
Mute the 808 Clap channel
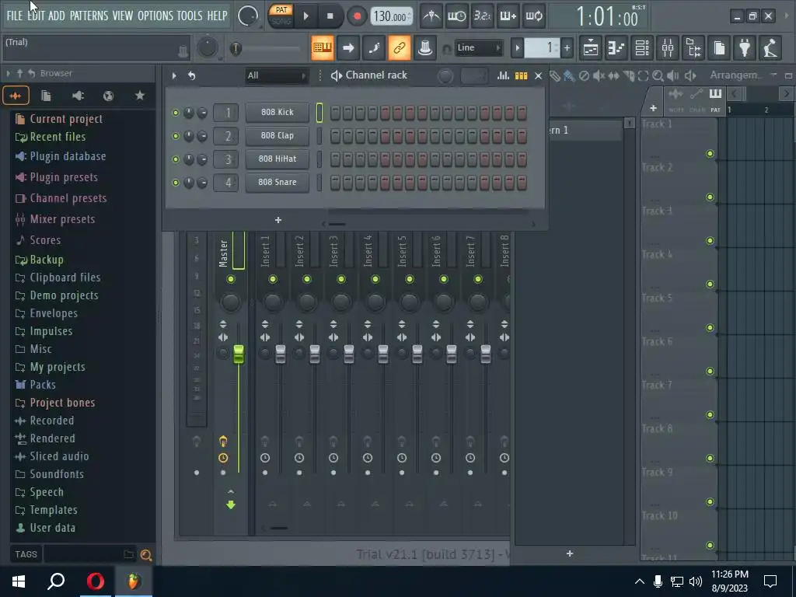click(176, 136)
